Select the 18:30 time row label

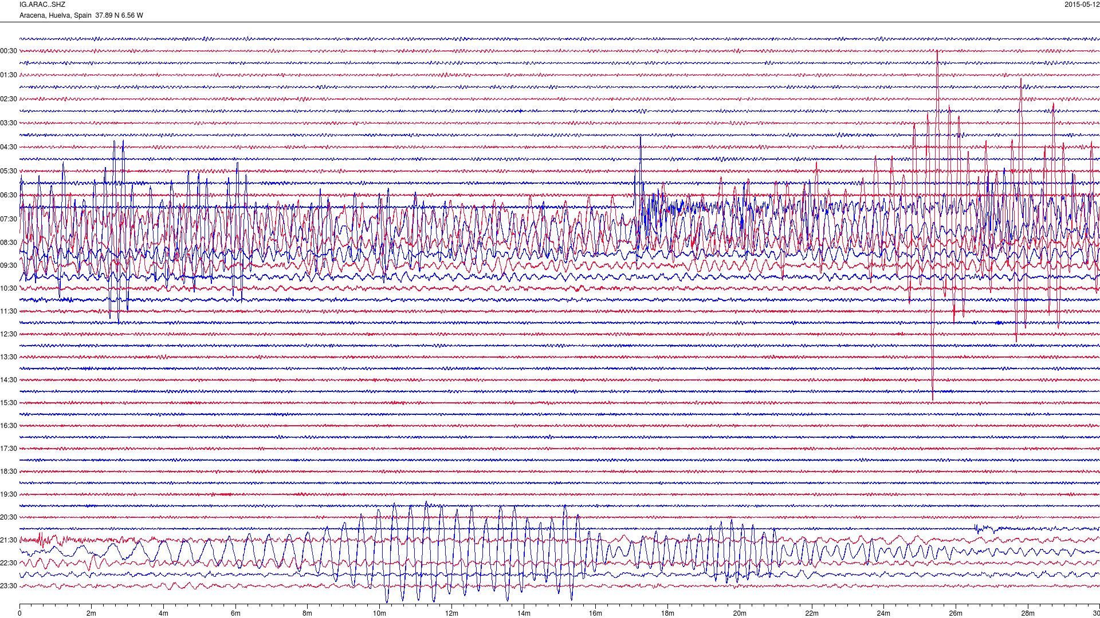[x=9, y=472]
